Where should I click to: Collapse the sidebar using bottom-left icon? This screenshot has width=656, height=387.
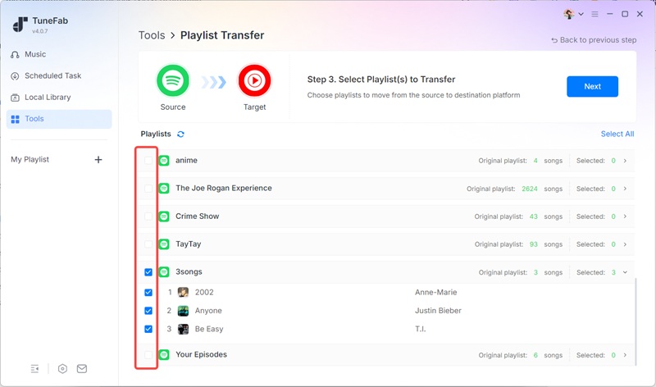34,369
